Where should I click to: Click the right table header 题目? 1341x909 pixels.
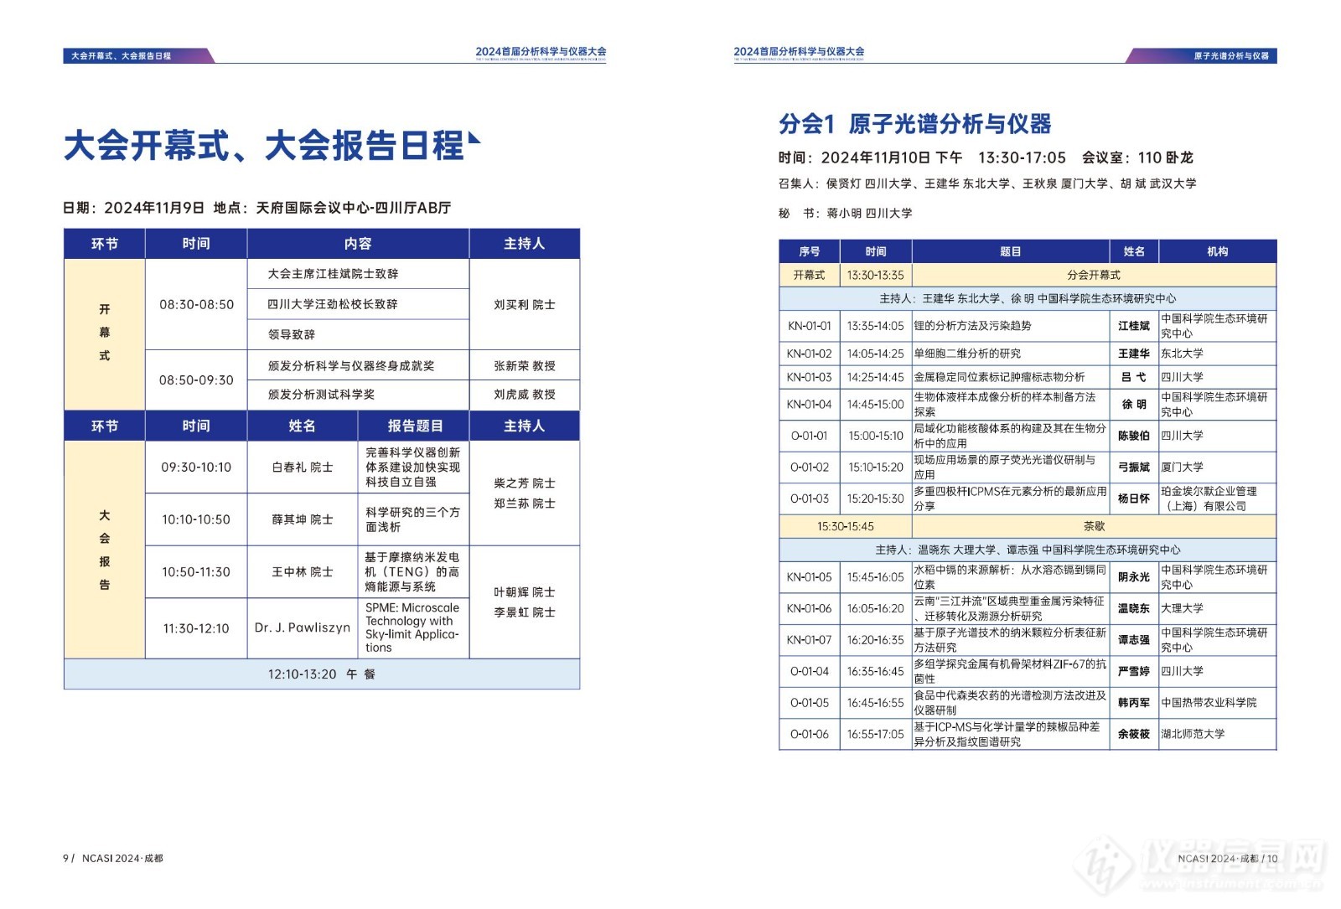pos(1010,251)
